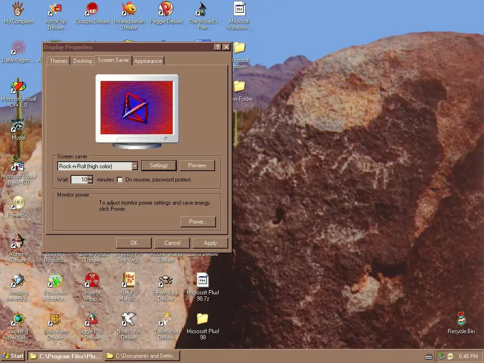Switch to C:\Program Files\Plu... taskbar window
Screen dimensions: 484x363
(66, 356)
